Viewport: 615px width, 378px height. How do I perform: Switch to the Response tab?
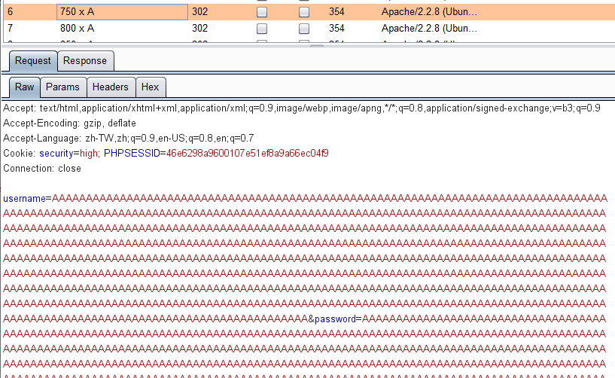click(86, 61)
